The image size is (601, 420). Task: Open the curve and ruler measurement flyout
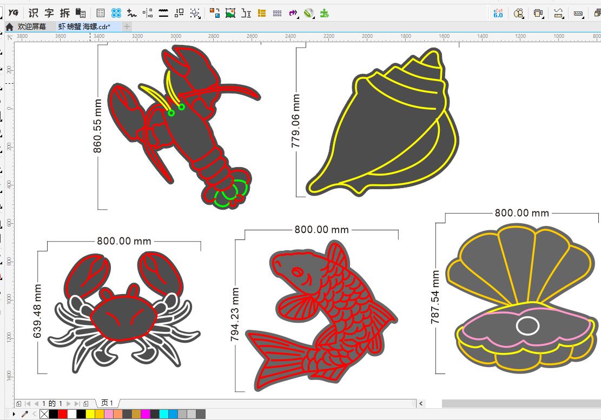[559, 13]
